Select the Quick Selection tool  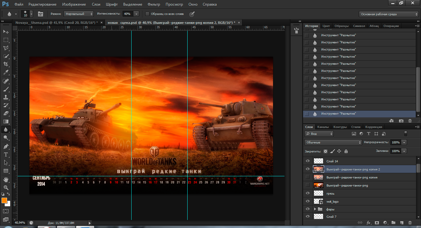tap(6, 56)
